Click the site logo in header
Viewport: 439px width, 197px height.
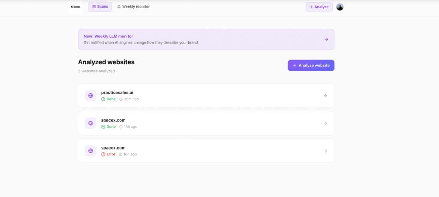[x=75, y=7]
